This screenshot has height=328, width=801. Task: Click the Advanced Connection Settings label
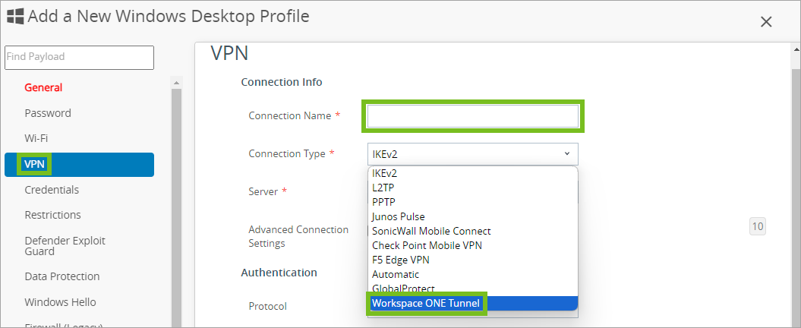(x=298, y=236)
